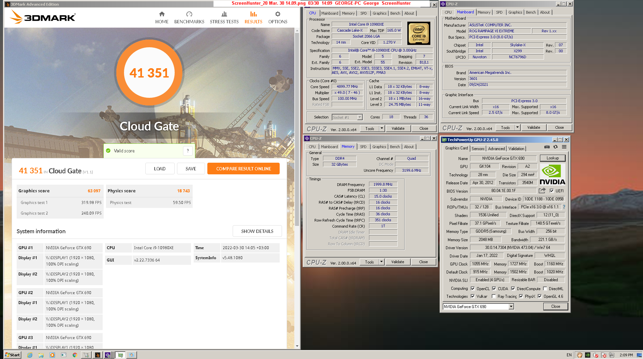The image size is (643, 359).
Task: Expand Tools dropdown arrow in CPU-Z CPU window
Action: coord(382,128)
